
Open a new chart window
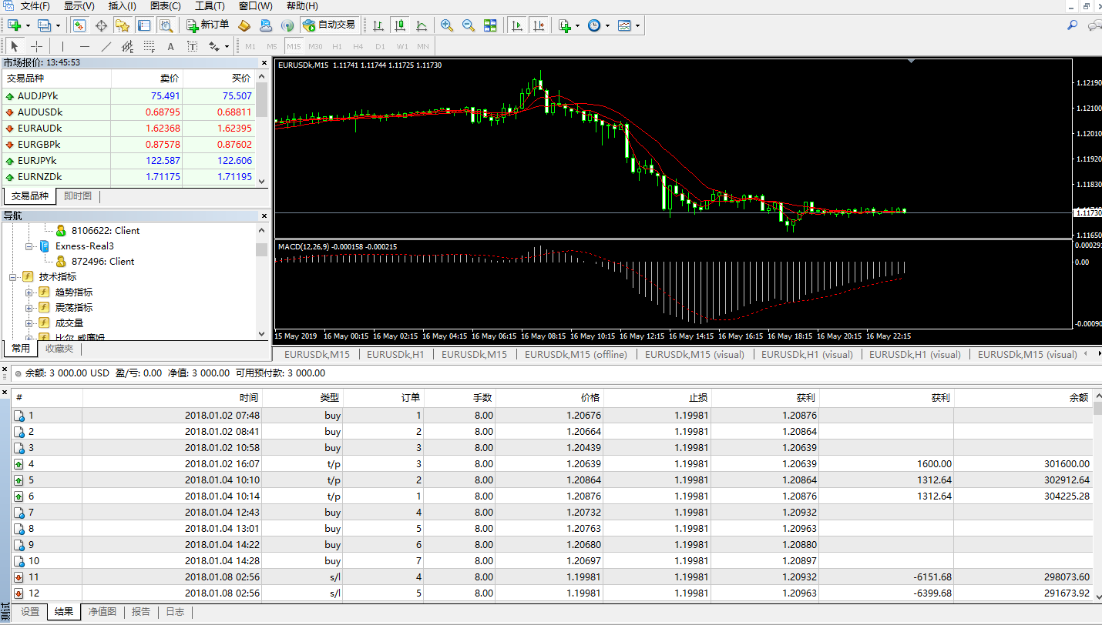[15, 25]
